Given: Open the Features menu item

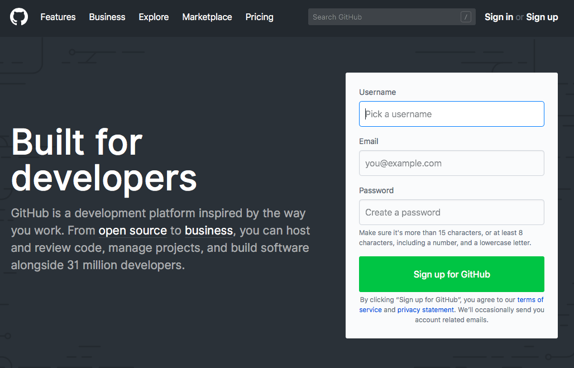Looking at the screenshot, I should tap(58, 17).
